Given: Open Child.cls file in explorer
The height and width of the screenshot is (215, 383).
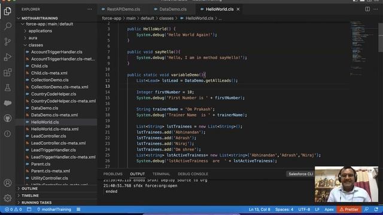Looking at the screenshot, I should [39, 66].
